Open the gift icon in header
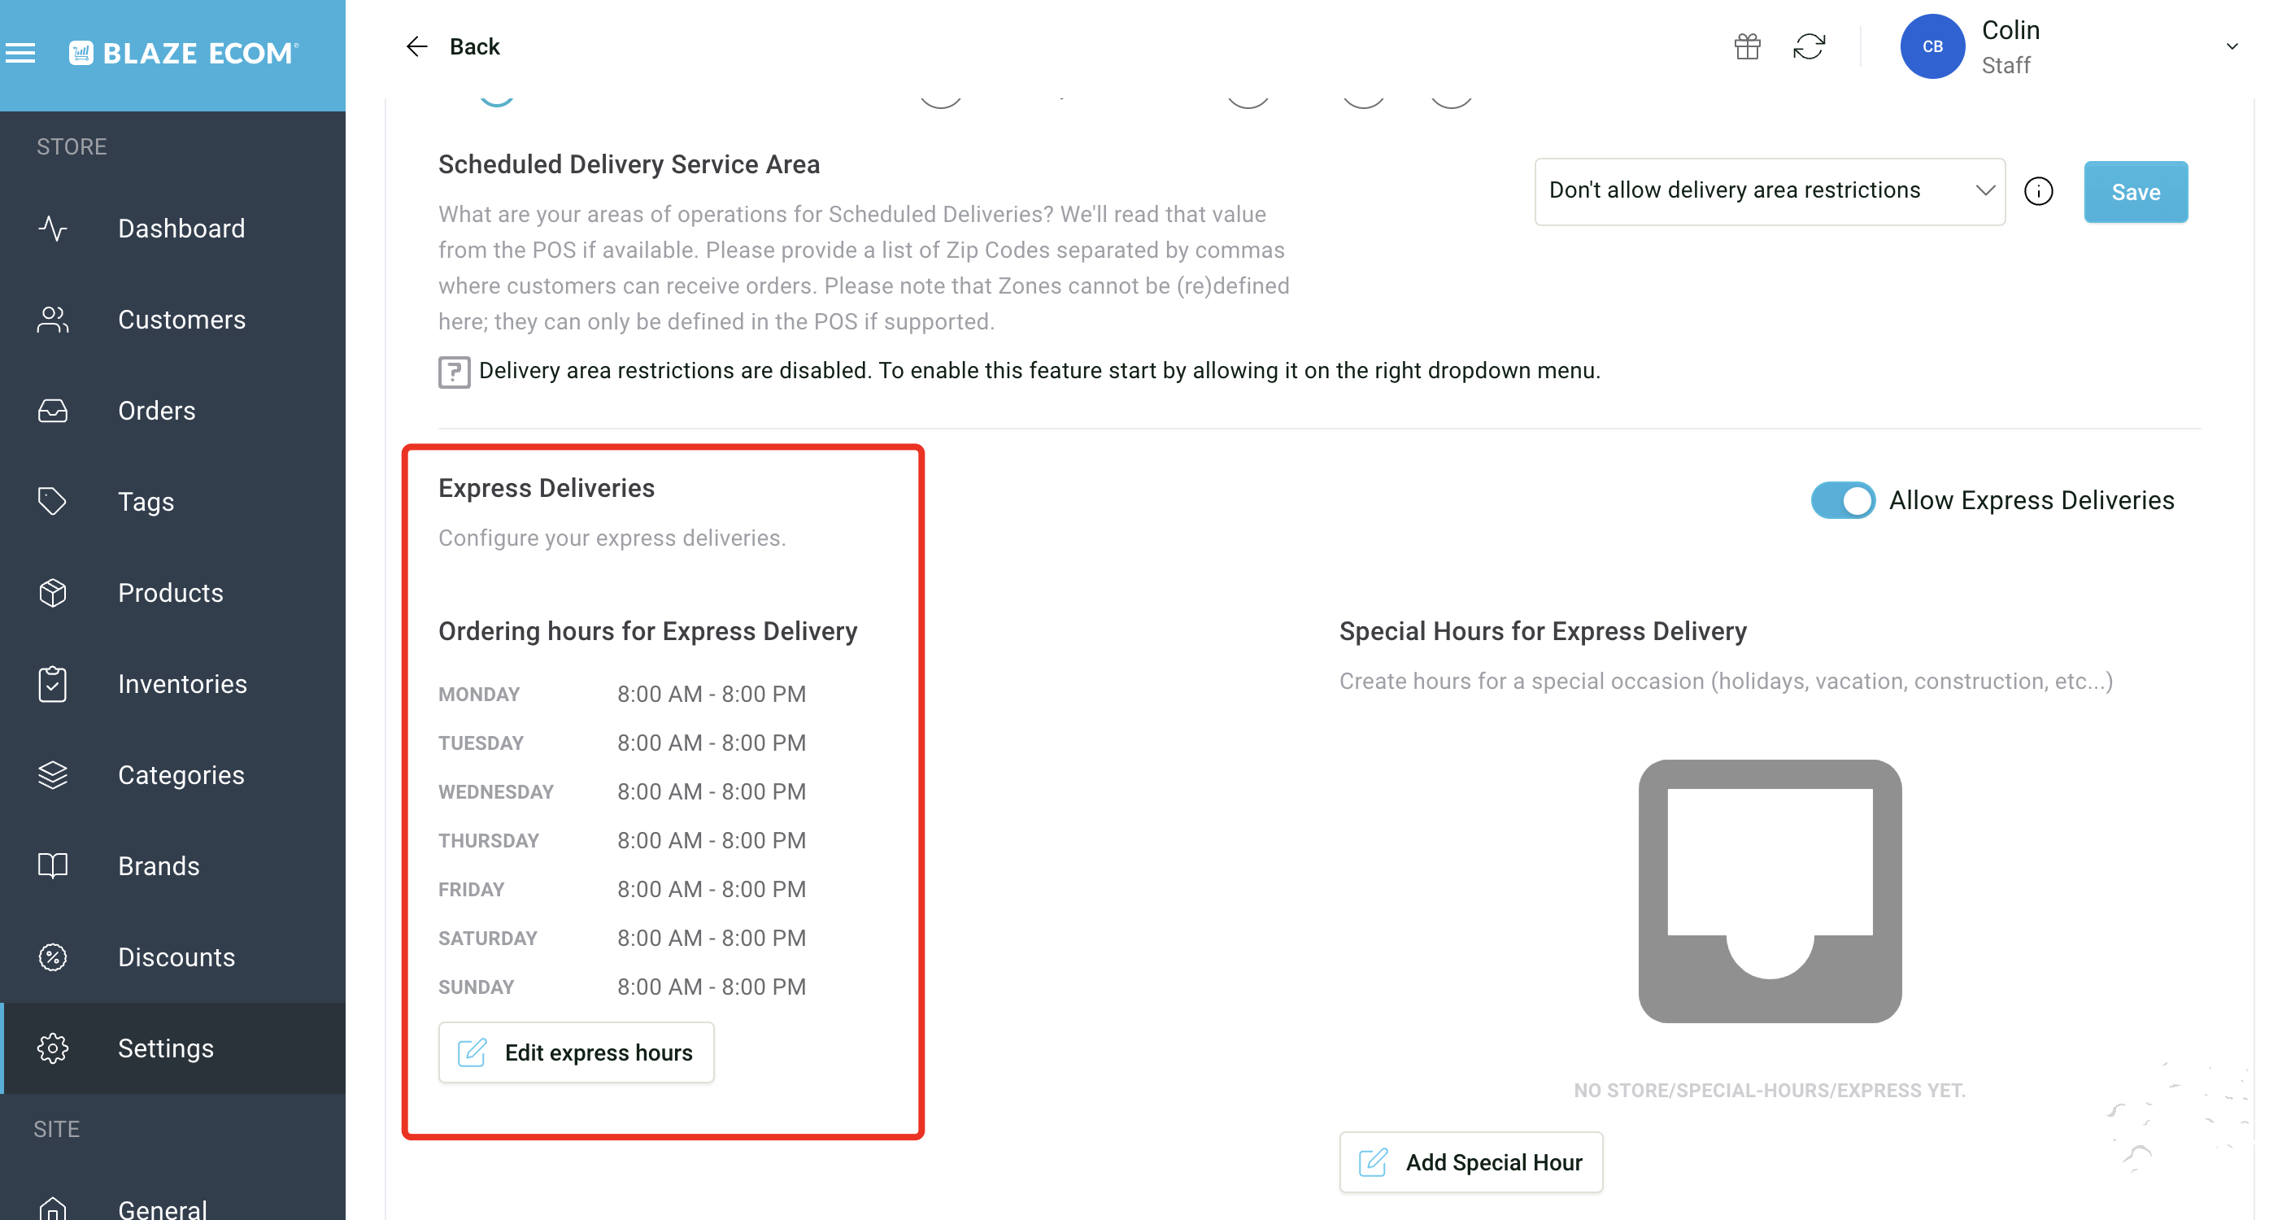The width and height of the screenshot is (2269, 1220). coord(1747,46)
